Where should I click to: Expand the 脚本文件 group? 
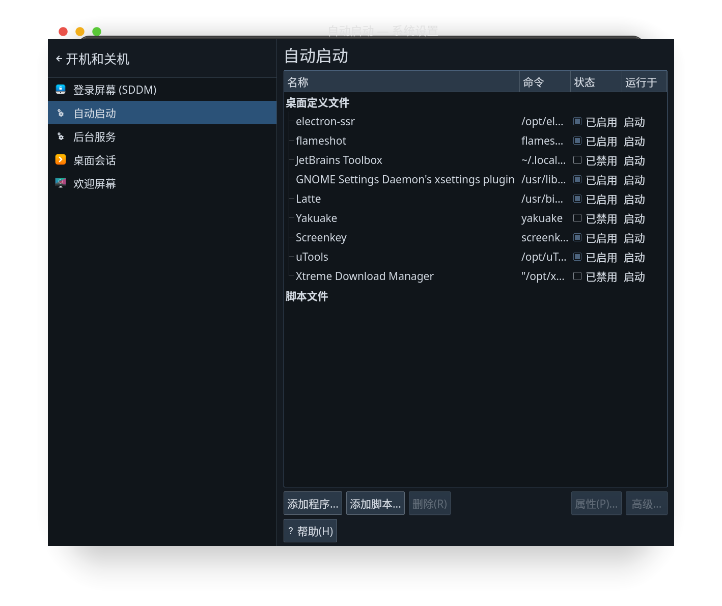(x=307, y=296)
